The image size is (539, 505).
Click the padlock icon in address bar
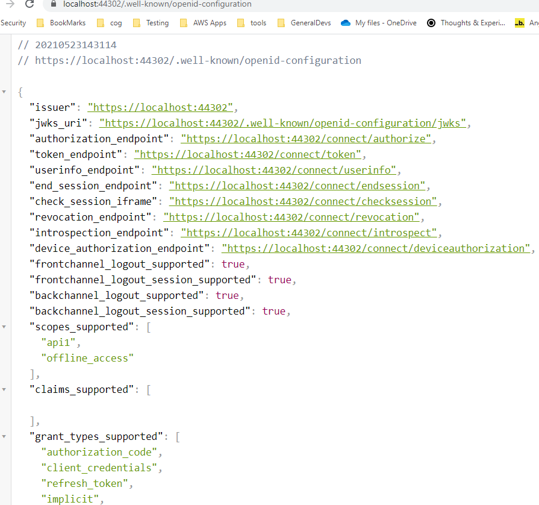coord(54,4)
